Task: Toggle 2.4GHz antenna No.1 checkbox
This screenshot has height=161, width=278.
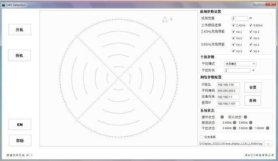Action: [233, 32]
